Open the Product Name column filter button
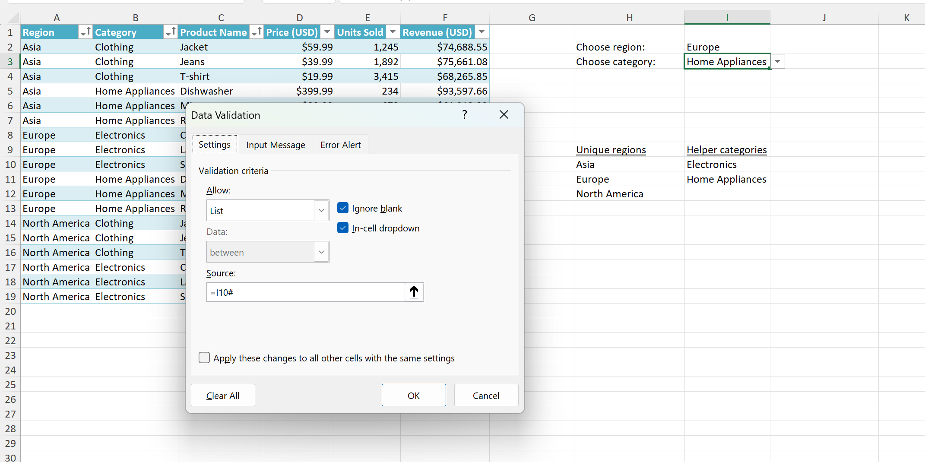 click(x=257, y=32)
